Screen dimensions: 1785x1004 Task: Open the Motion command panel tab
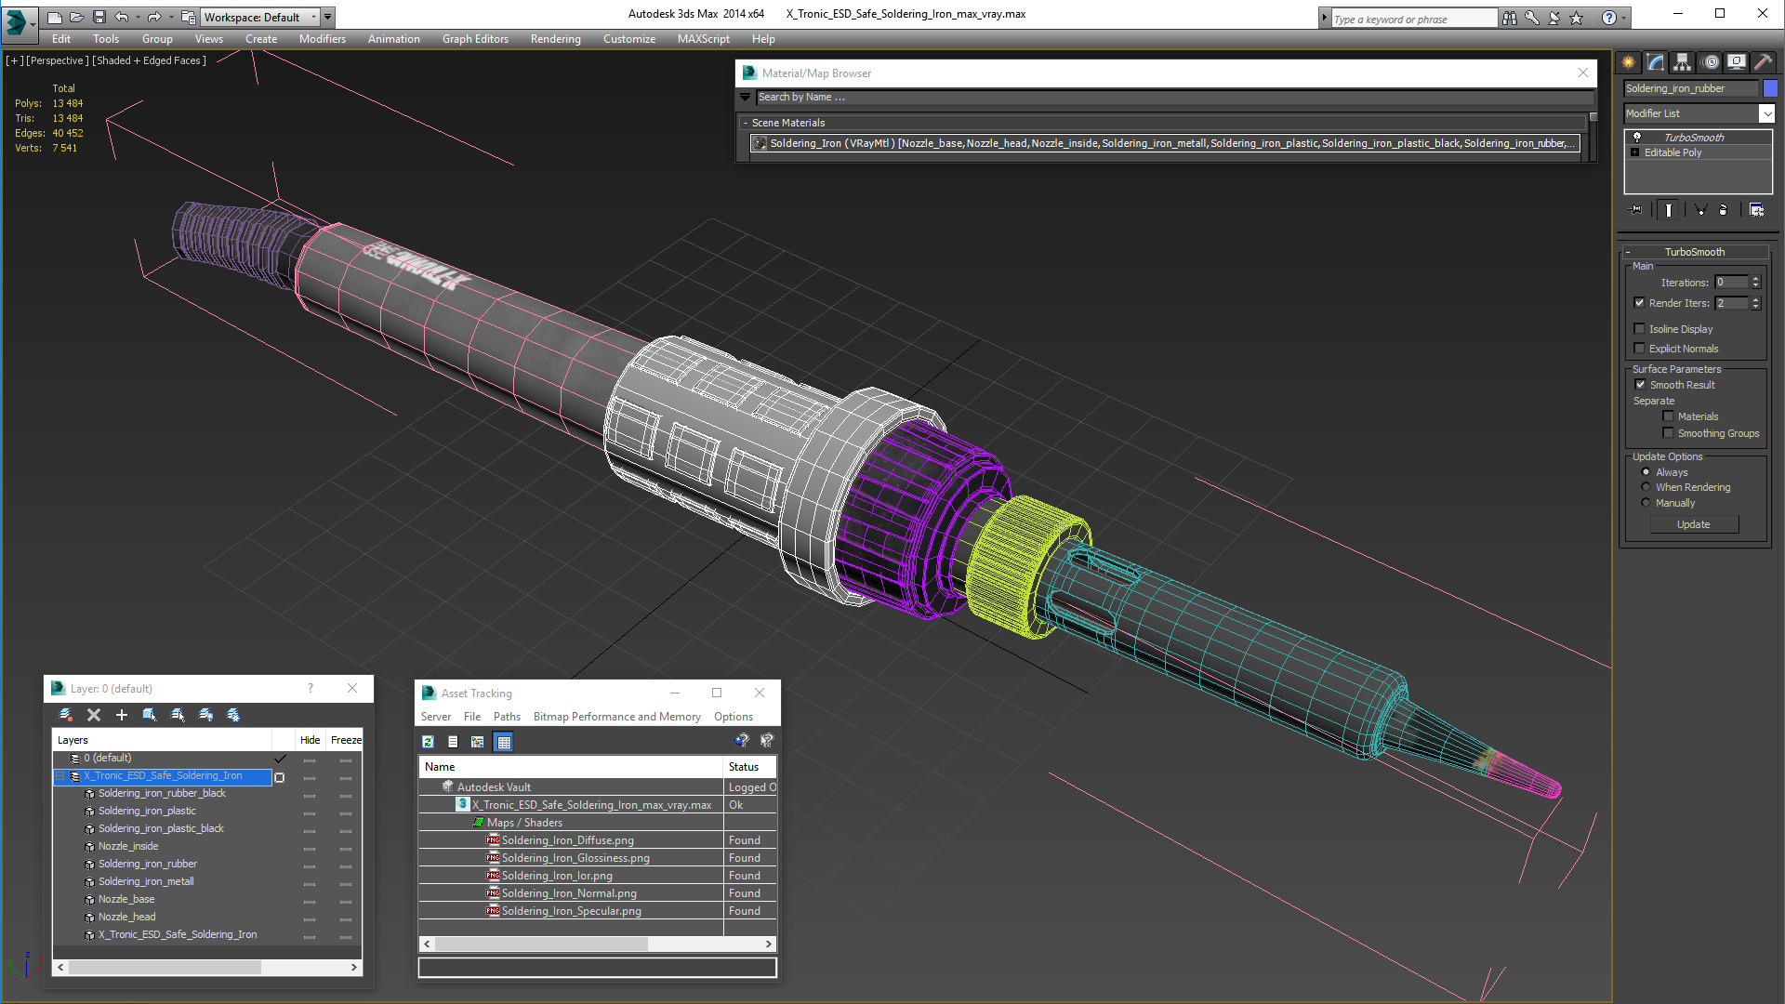pyautogui.click(x=1710, y=62)
